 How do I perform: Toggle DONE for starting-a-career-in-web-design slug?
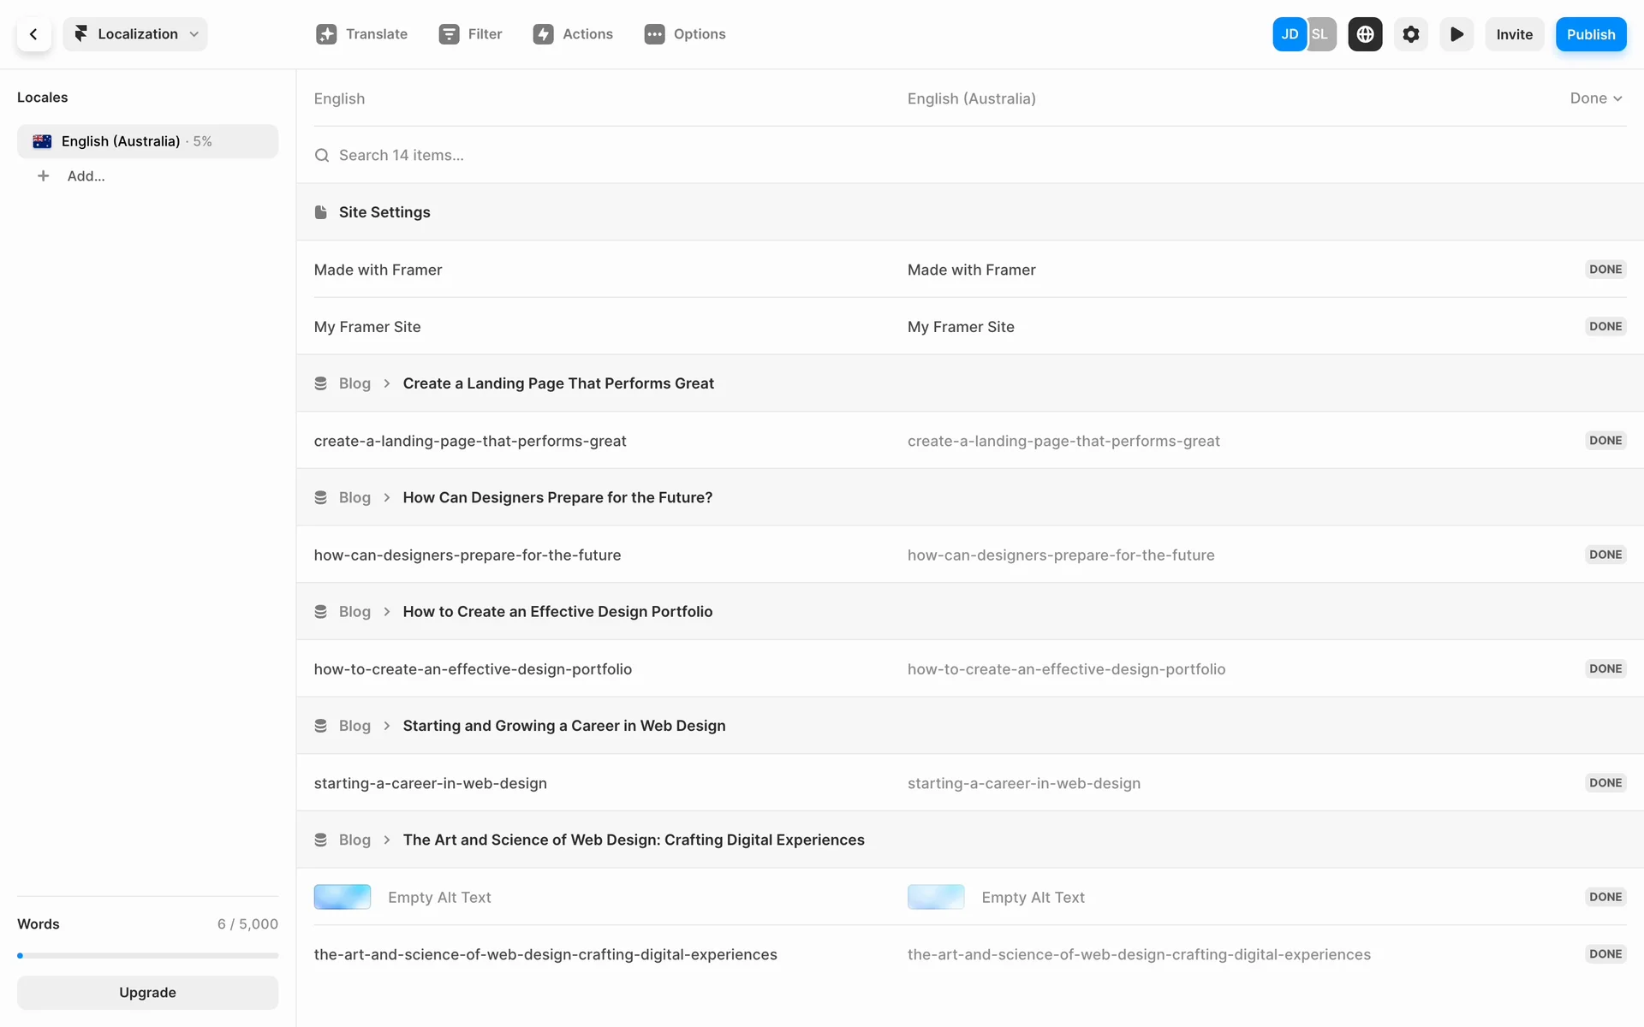pos(1605,783)
